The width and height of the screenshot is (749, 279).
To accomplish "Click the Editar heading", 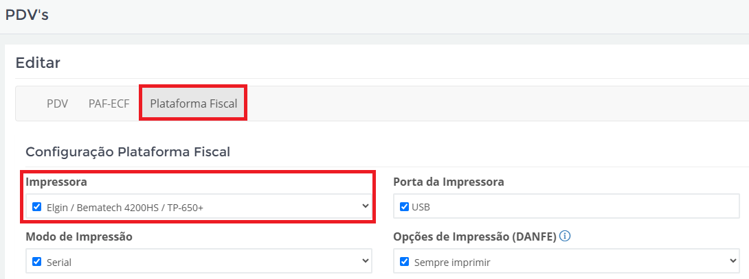I will click(x=38, y=62).
